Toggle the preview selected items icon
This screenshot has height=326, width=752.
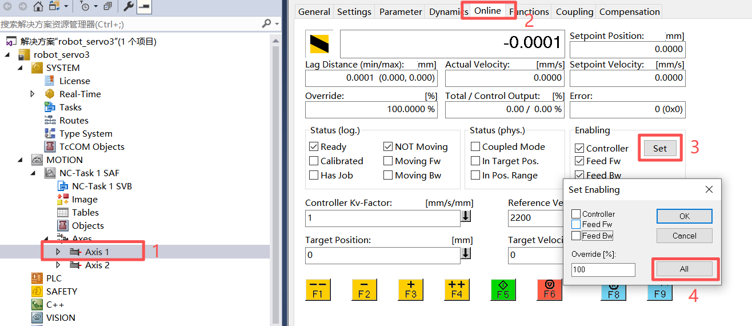[144, 6]
